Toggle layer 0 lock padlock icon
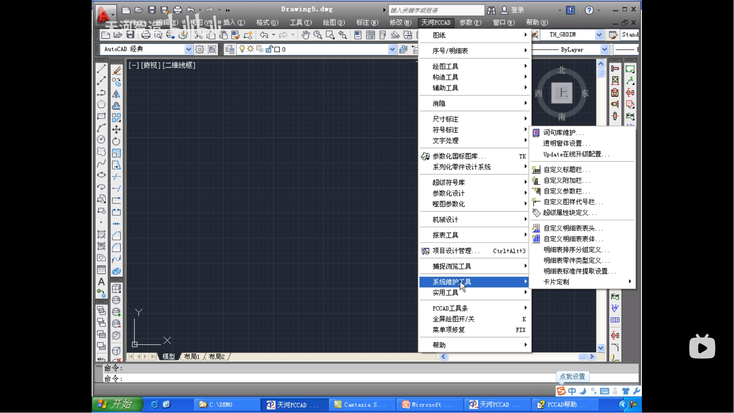 point(269,49)
